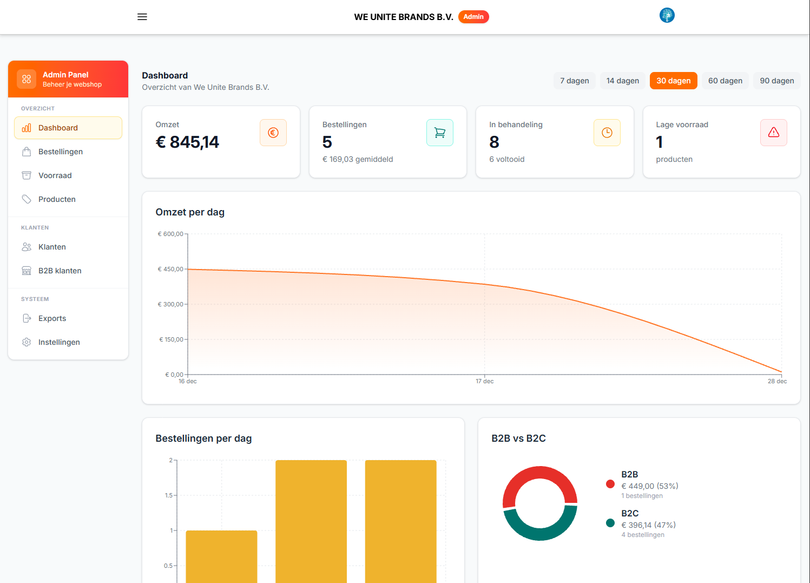The height and width of the screenshot is (583, 810).
Task: Click the Voorraad inventory icon
Action: click(x=26, y=175)
